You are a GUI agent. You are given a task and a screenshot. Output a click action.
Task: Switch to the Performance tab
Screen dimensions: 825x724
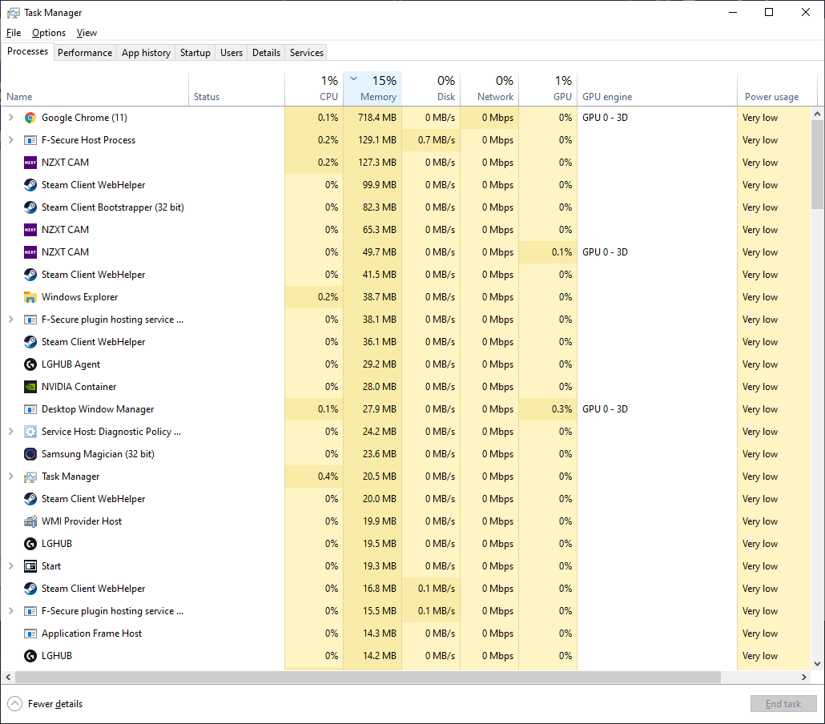click(x=85, y=53)
